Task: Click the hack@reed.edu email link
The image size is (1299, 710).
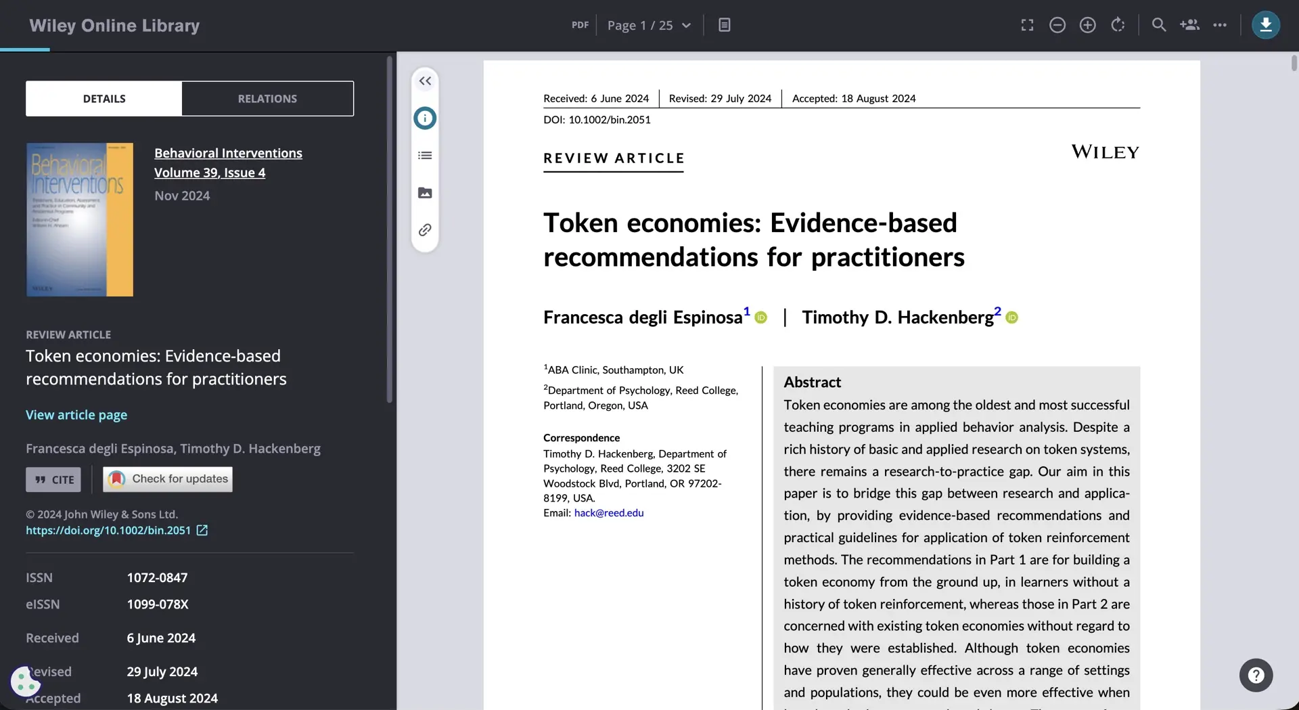Action: pyautogui.click(x=609, y=513)
